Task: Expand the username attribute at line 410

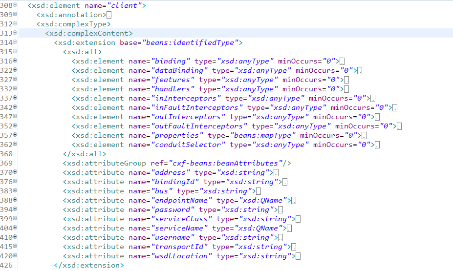Action: pos(15,237)
